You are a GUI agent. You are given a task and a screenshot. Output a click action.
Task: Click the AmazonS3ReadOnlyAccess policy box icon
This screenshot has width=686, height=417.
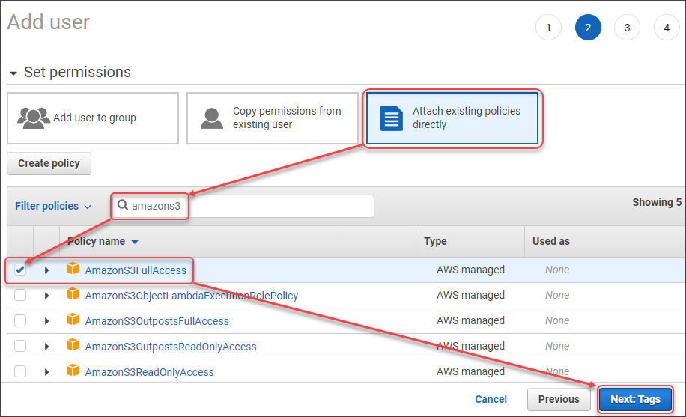point(73,371)
